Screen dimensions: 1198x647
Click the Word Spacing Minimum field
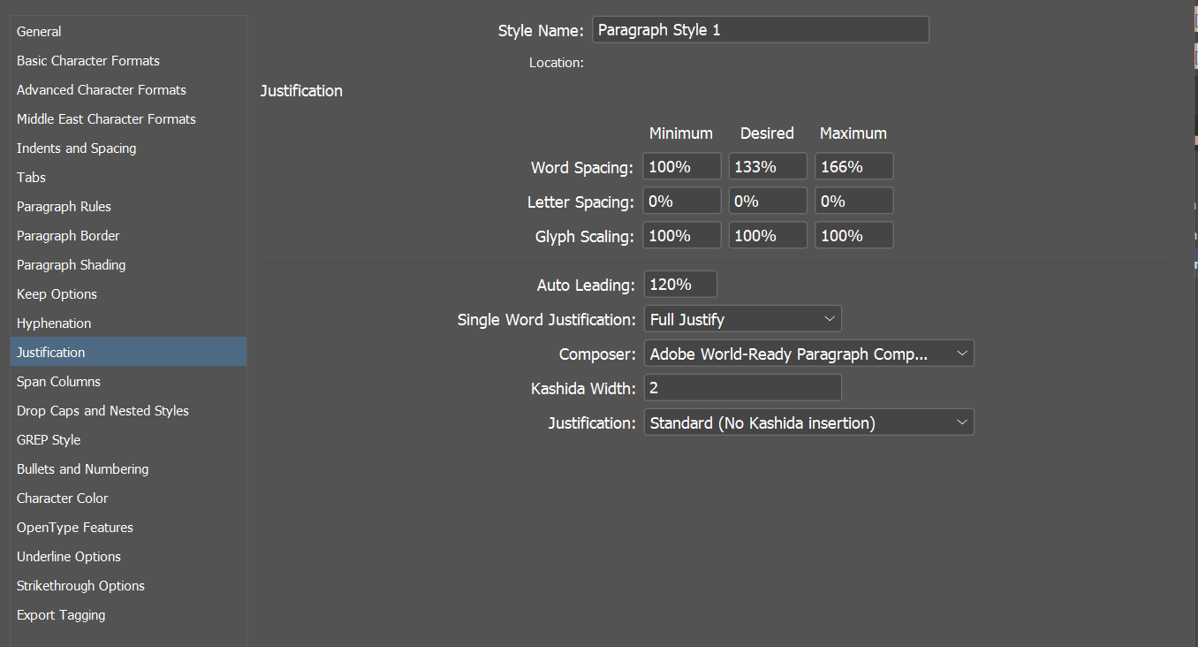pyautogui.click(x=682, y=167)
